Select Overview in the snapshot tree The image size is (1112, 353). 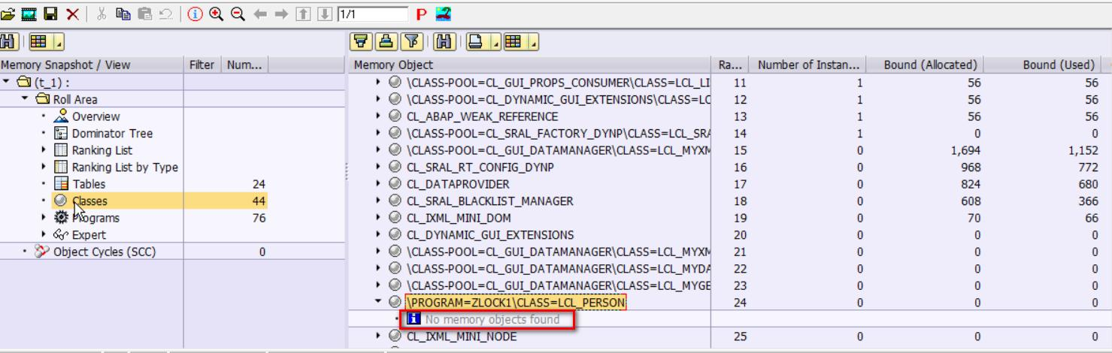[95, 116]
